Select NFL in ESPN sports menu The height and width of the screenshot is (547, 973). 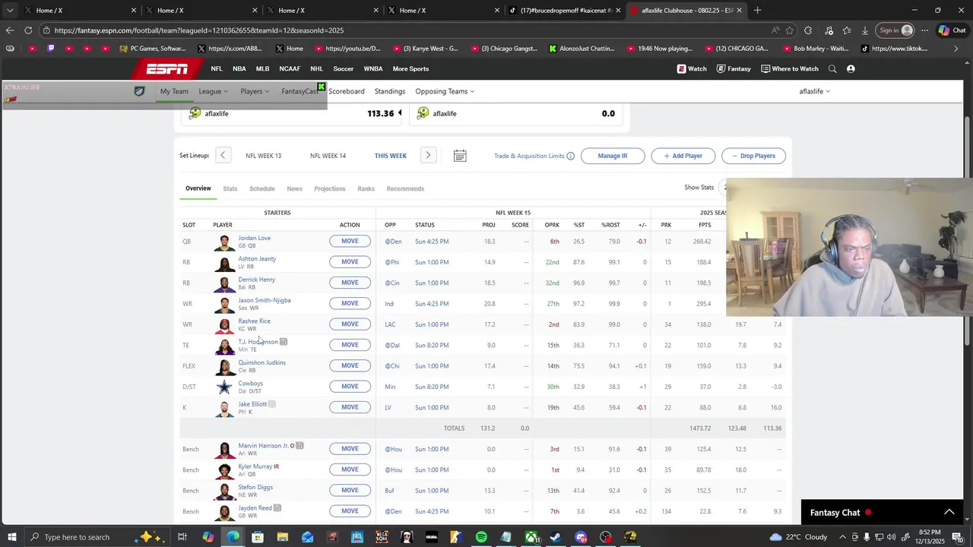tap(217, 68)
